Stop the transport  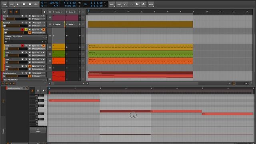(24, 4)
